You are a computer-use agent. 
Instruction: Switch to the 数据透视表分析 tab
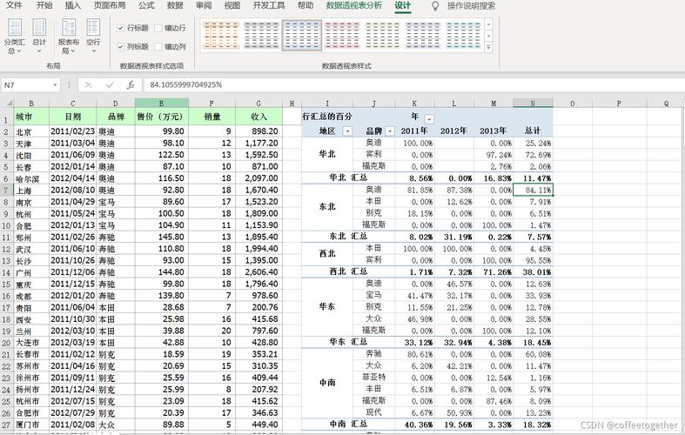pyautogui.click(x=354, y=6)
